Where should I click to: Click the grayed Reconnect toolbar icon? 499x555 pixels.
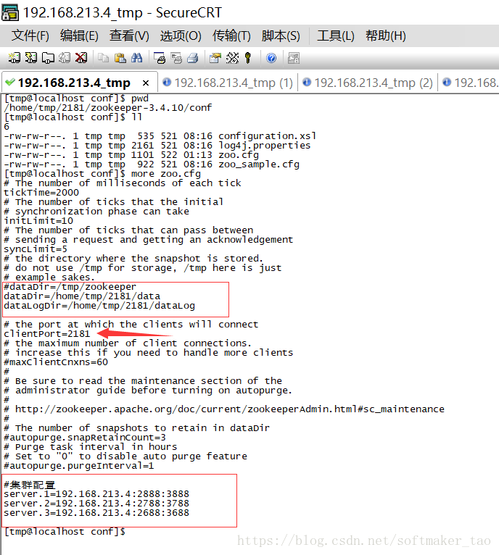(65, 58)
